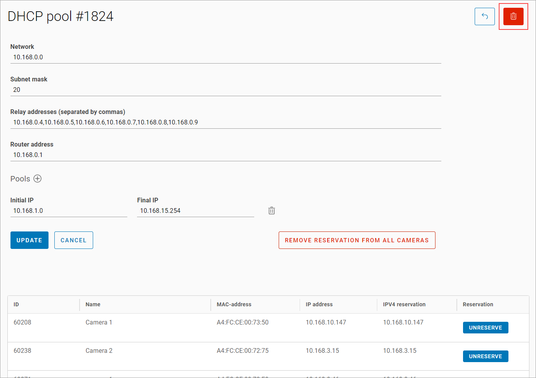Edit the Network input field
Image resolution: width=536 pixels, height=378 pixels.
coord(225,57)
